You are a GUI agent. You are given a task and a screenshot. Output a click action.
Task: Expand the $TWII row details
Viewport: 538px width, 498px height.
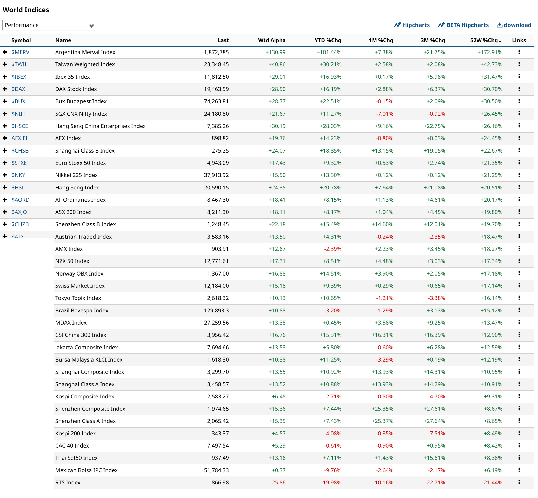pos(5,64)
